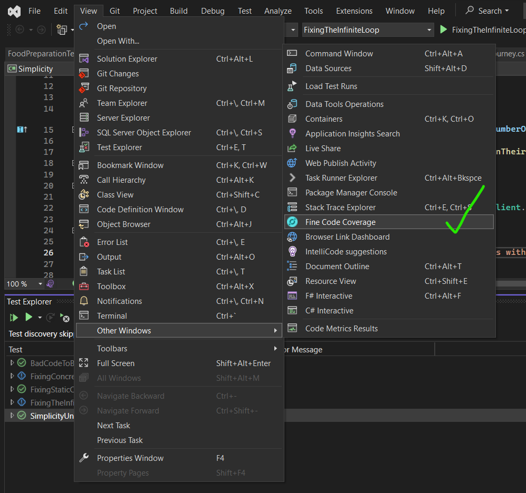Click the Document Outline icon
Viewport: 526px width, 493px height.
(292, 266)
